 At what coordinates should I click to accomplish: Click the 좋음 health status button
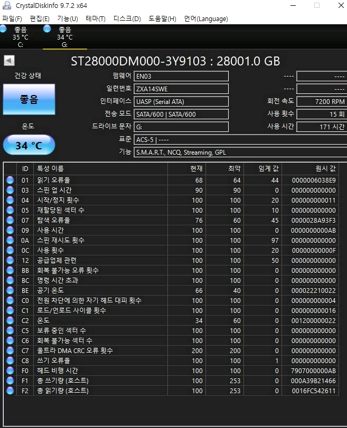tap(29, 99)
